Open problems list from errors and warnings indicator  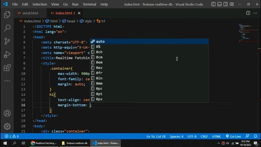[12, 136]
